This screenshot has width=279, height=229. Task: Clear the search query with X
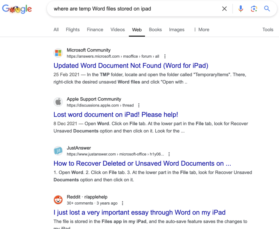[x=224, y=8]
